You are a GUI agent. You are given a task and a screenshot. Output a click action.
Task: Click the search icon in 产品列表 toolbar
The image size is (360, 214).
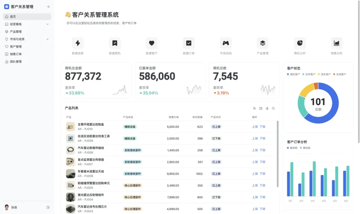pos(273,108)
